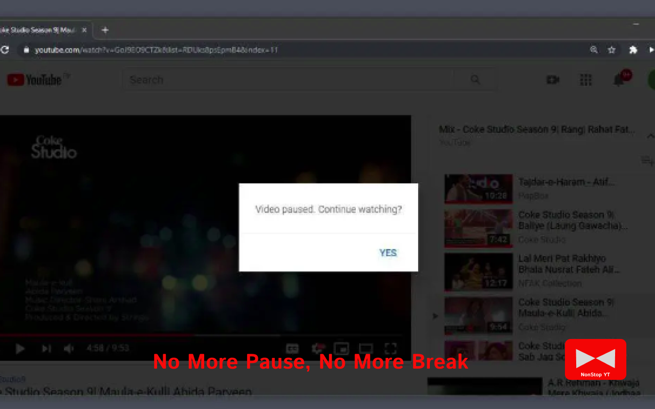
Task: Select the subtitles/CC icon on the player
Action: point(292,348)
